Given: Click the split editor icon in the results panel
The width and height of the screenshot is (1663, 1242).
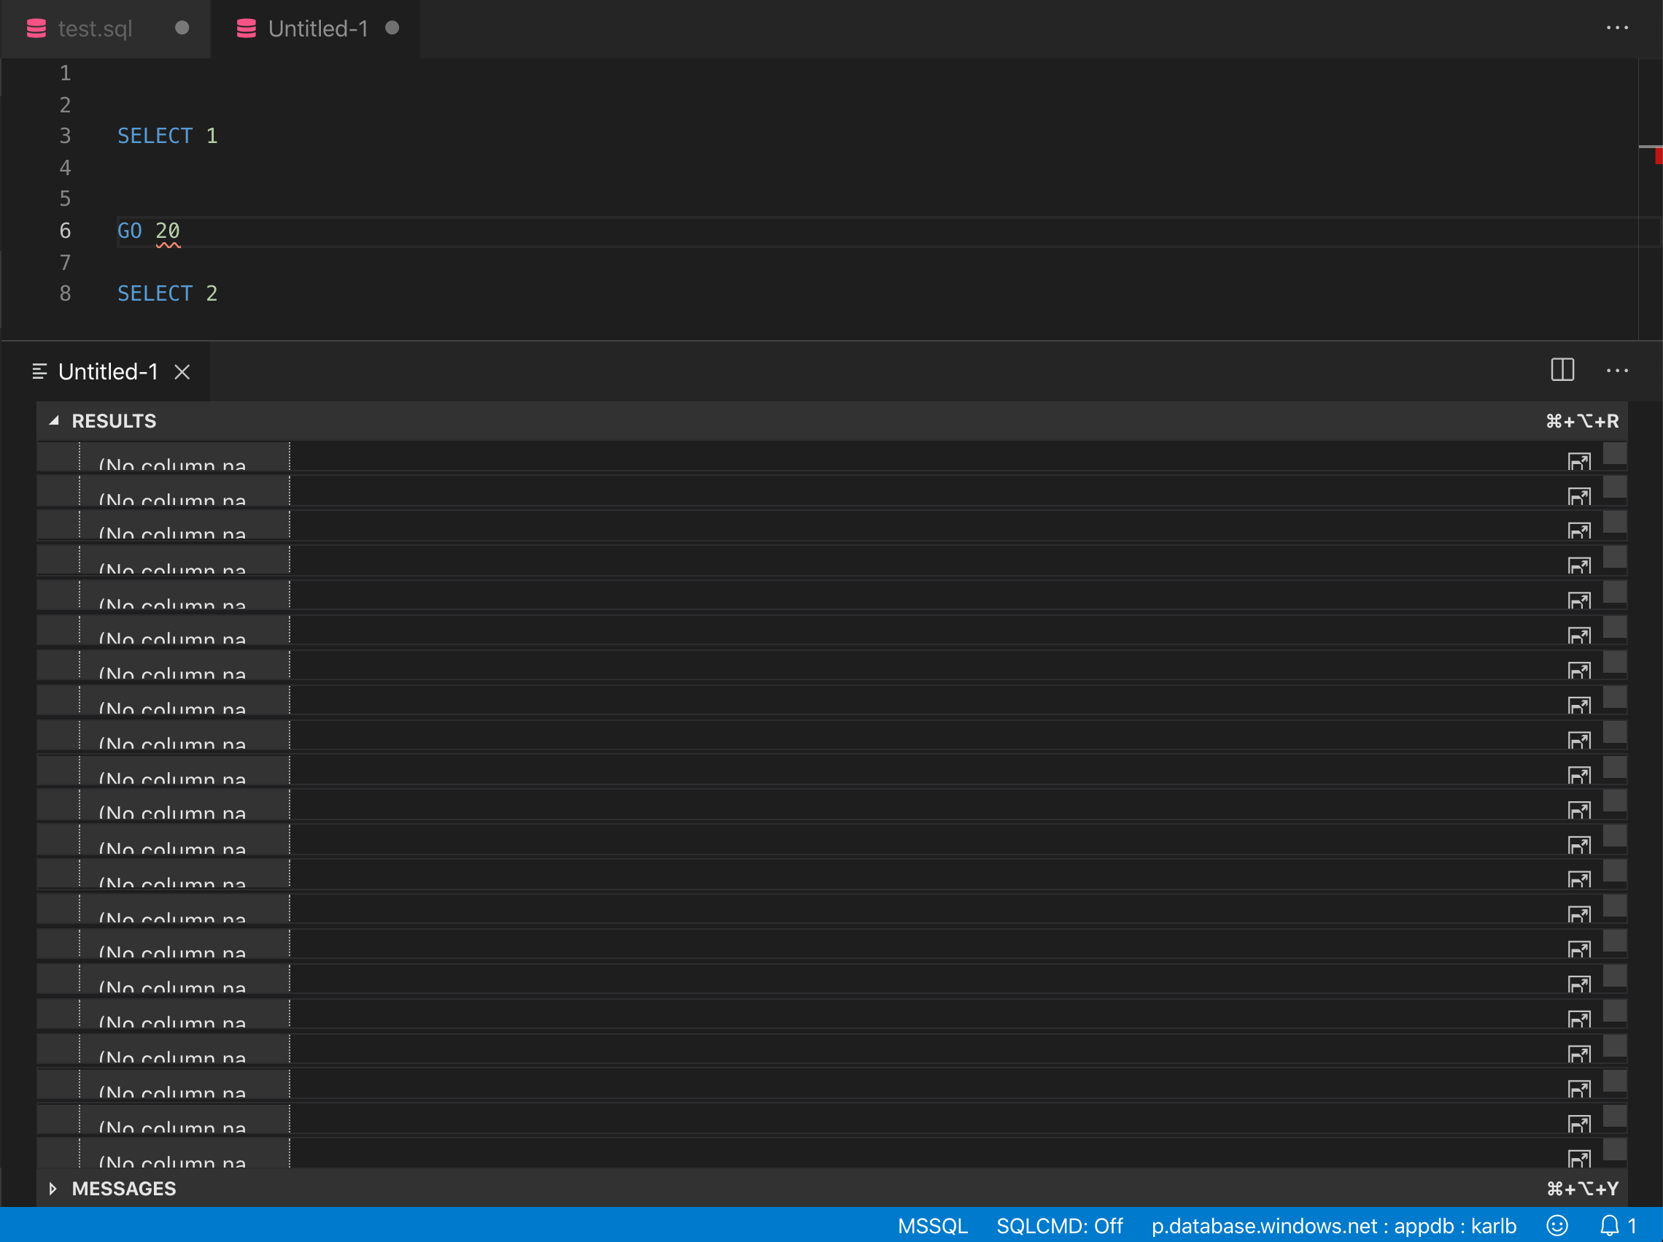Looking at the screenshot, I should [1562, 370].
